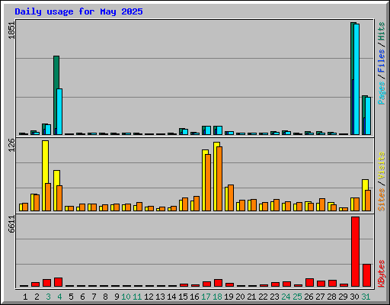Click the orange Sites bar for day 3

tap(48, 197)
